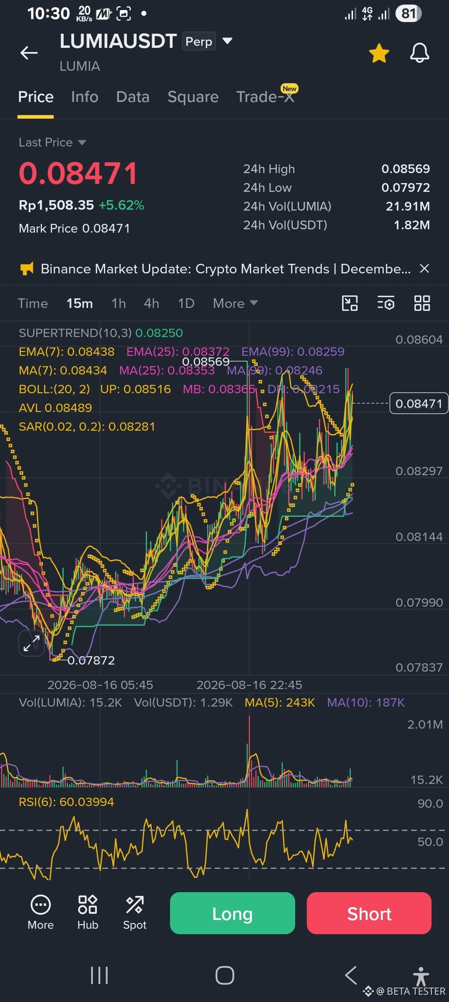Tap the Vol(LUMIA) 15.2K label
Image resolution: width=449 pixels, height=1002 pixels.
pyautogui.click(x=70, y=702)
